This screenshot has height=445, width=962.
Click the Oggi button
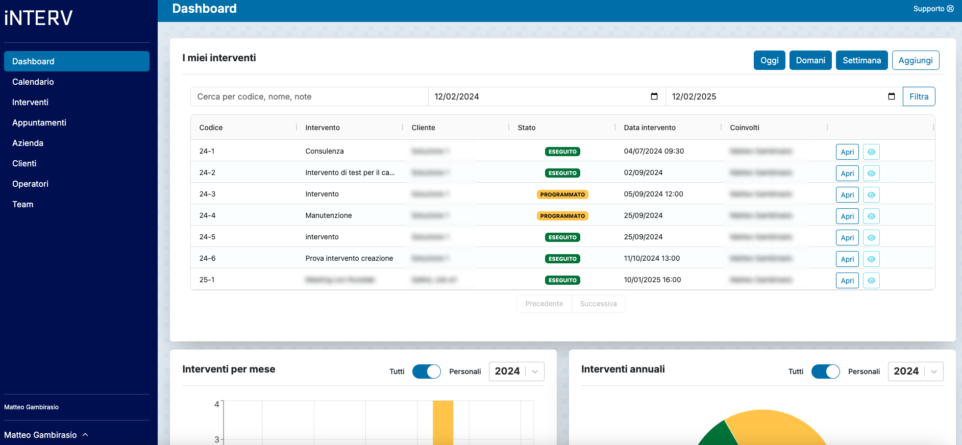pos(770,60)
